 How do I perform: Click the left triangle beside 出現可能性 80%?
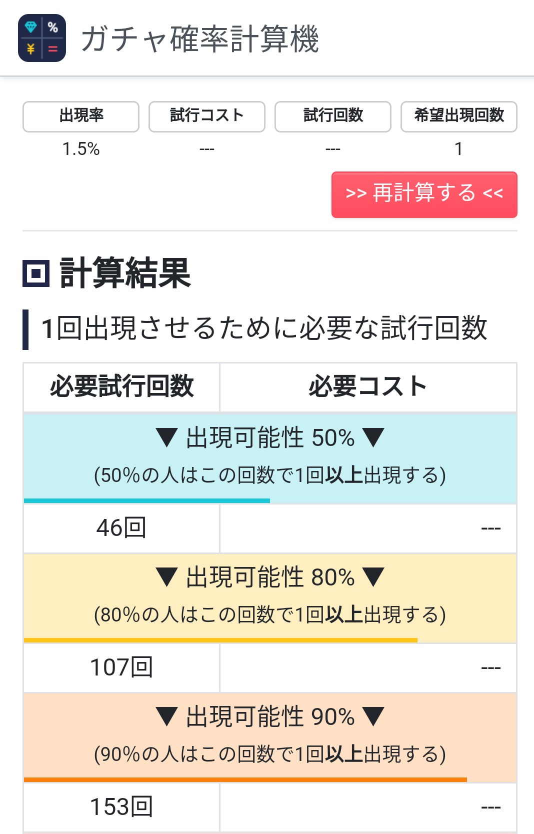point(167,577)
